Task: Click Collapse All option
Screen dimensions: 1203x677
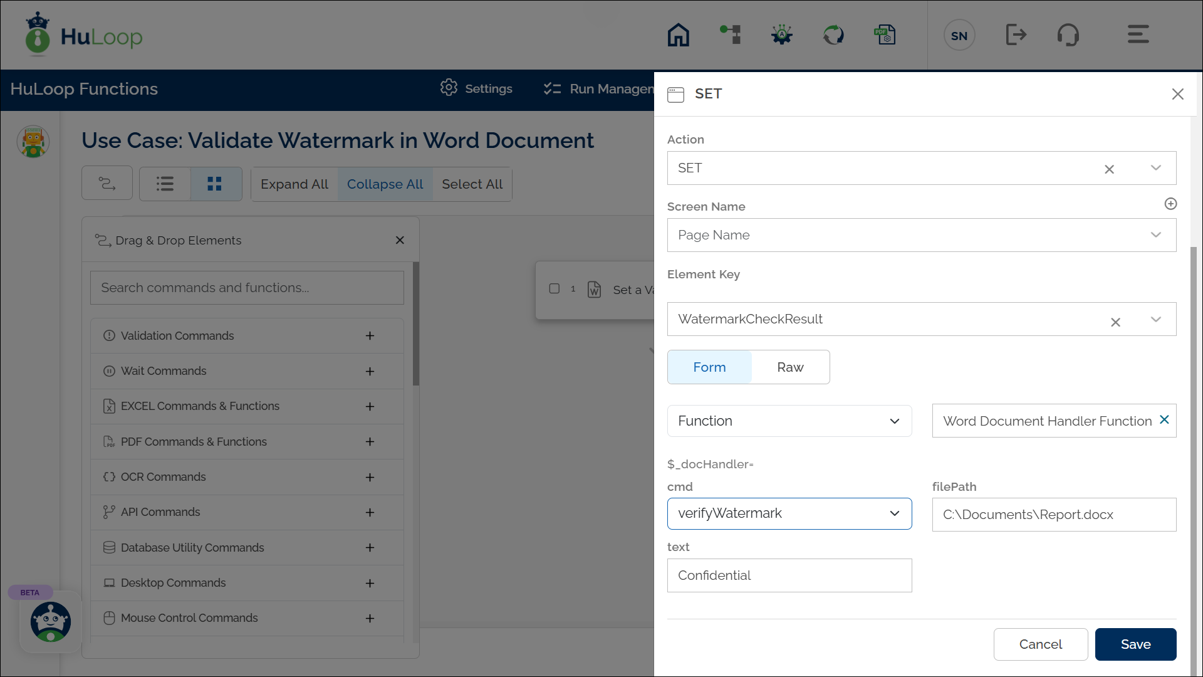Action: coord(385,184)
